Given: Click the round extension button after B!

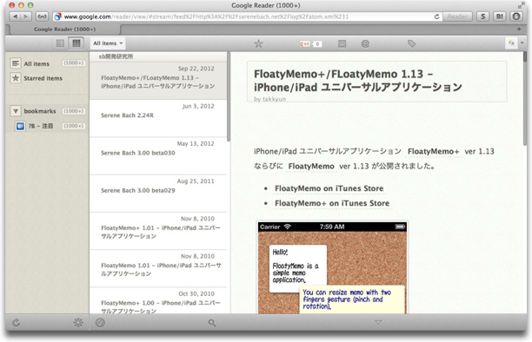Looking at the screenshot, I should (516, 16).
